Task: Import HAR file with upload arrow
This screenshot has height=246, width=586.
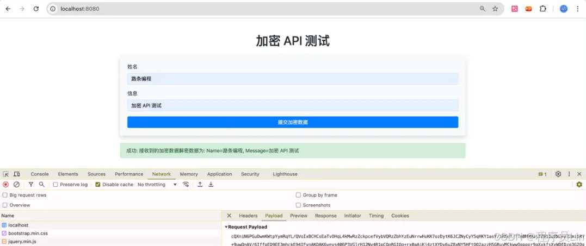Action: [x=200, y=185]
